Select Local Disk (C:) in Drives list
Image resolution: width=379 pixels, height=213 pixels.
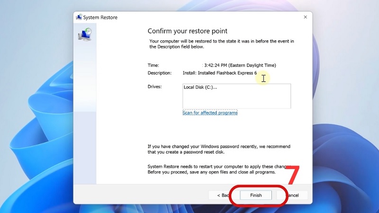[x=200, y=88]
